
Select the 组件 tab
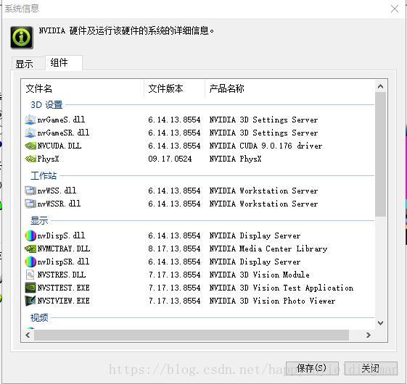(64, 62)
